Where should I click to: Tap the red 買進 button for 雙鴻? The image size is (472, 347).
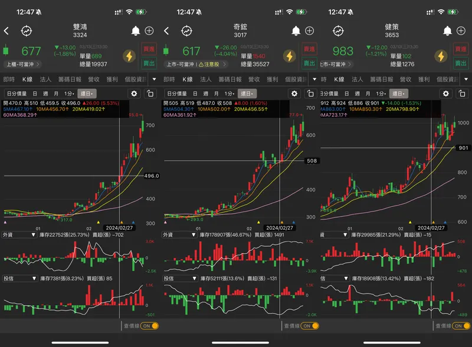[x=149, y=49]
